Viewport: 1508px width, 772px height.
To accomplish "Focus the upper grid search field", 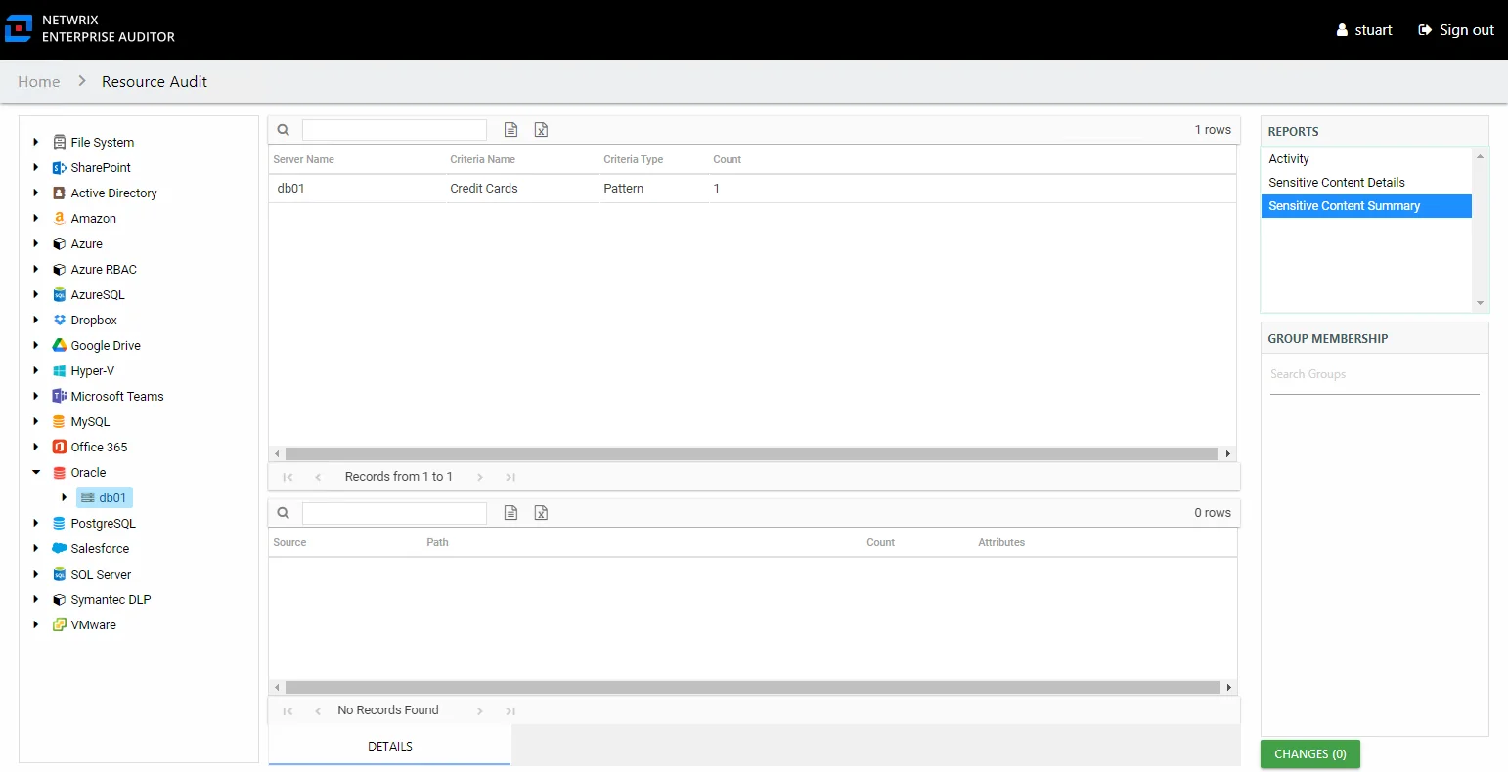I will tap(394, 130).
